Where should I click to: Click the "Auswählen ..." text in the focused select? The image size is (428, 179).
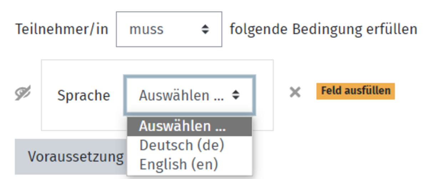182,95
